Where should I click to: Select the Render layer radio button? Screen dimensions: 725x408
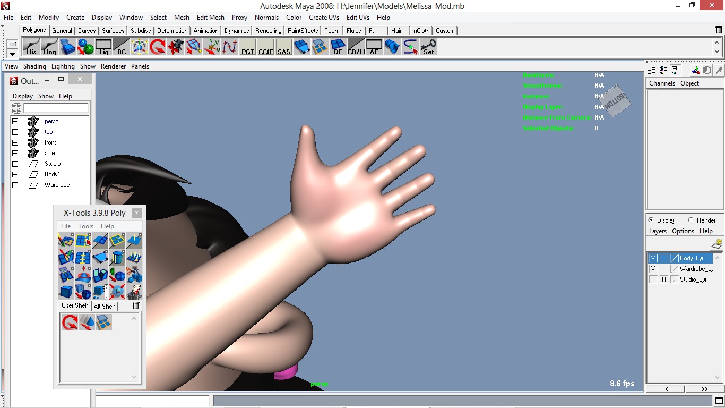[x=691, y=220]
